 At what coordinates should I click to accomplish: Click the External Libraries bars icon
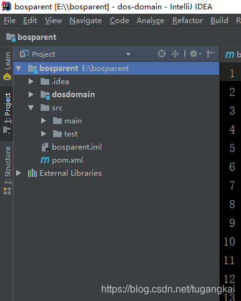click(32, 173)
